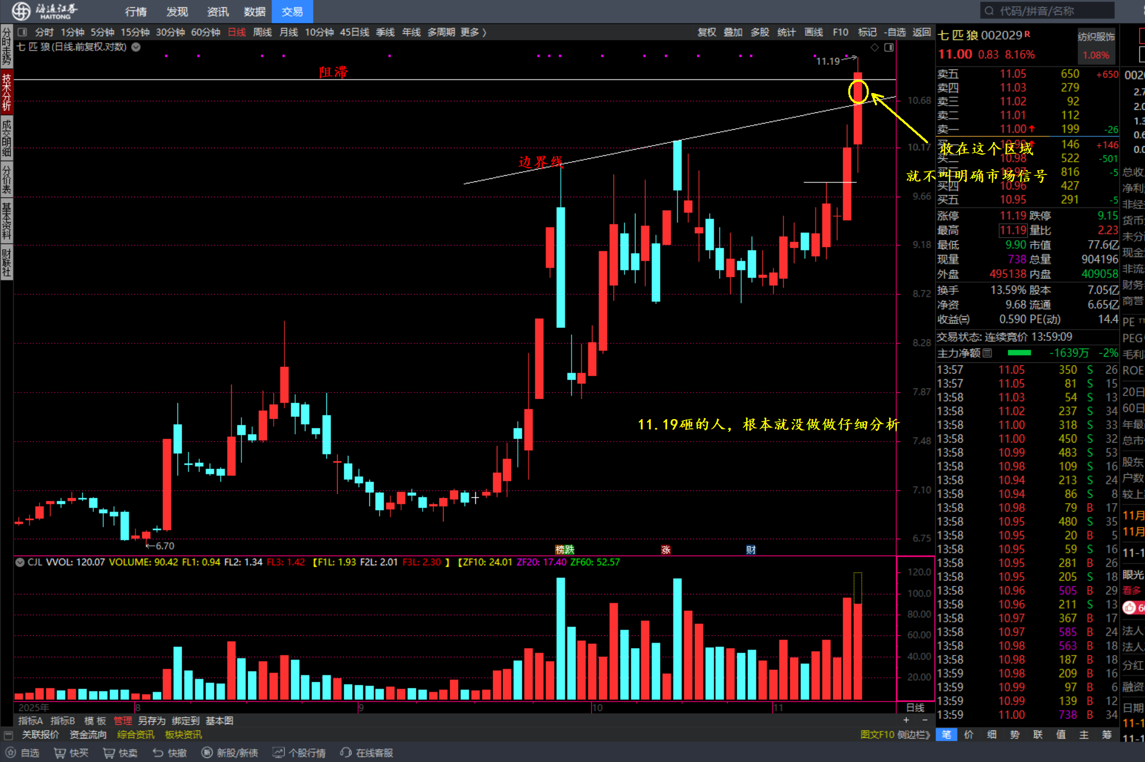Click the 个股行情 monitor icon

278,753
